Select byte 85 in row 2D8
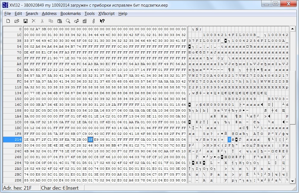The image size is (299, 193). (x=26, y=180)
